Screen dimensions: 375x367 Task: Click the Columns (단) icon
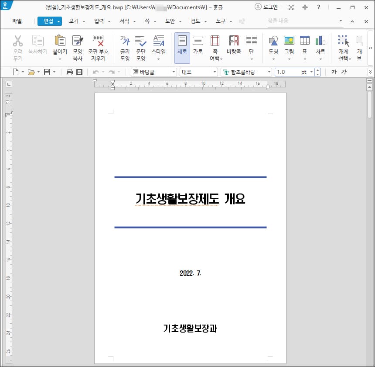coord(252,40)
